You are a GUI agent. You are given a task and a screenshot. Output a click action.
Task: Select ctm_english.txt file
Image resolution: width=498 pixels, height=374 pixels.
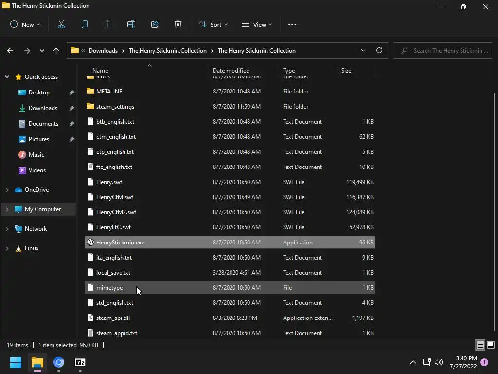(x=230, y=136)
